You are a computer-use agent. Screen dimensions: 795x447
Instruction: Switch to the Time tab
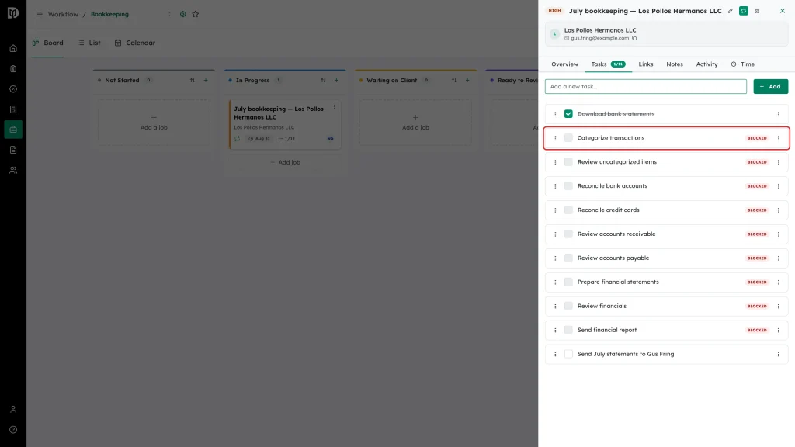coord(743,64)
